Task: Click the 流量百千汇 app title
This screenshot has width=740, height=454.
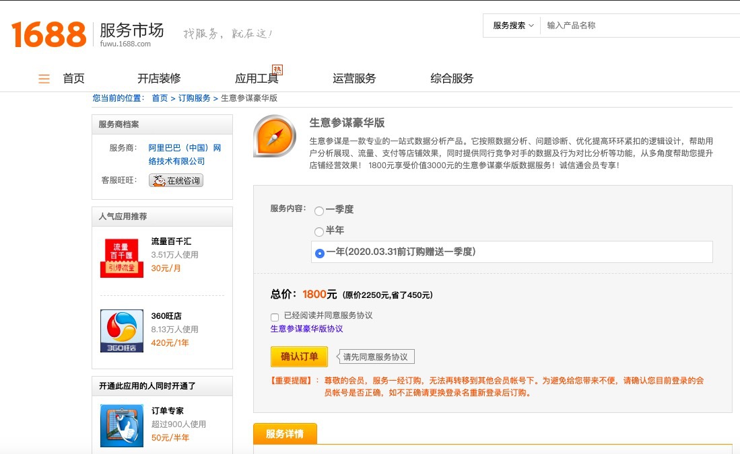Action: point(171,241)
